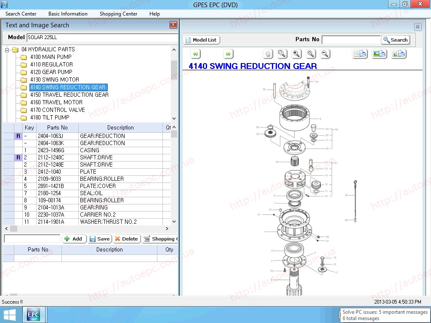Click the 4180 TILT PUMP folder icon
Image resolution: width=431 pixels, height=323 pixels.
pyautogui.click(x=24, y=118)
